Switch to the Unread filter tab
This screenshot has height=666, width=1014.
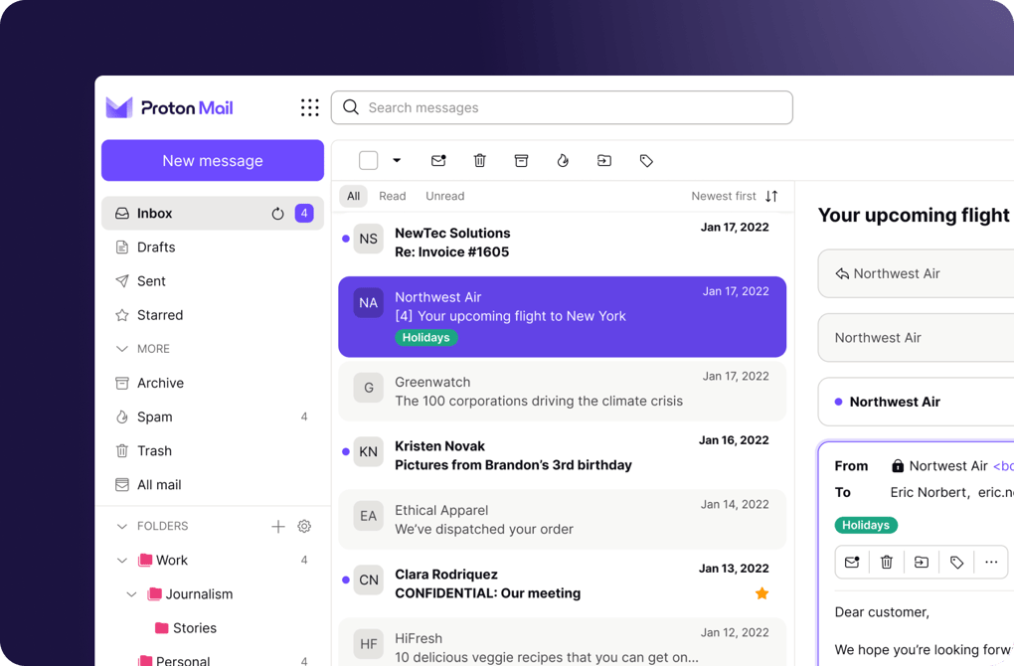coord(444,196)
